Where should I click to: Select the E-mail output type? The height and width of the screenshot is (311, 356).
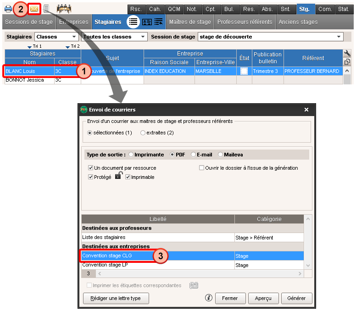[194, 155]
